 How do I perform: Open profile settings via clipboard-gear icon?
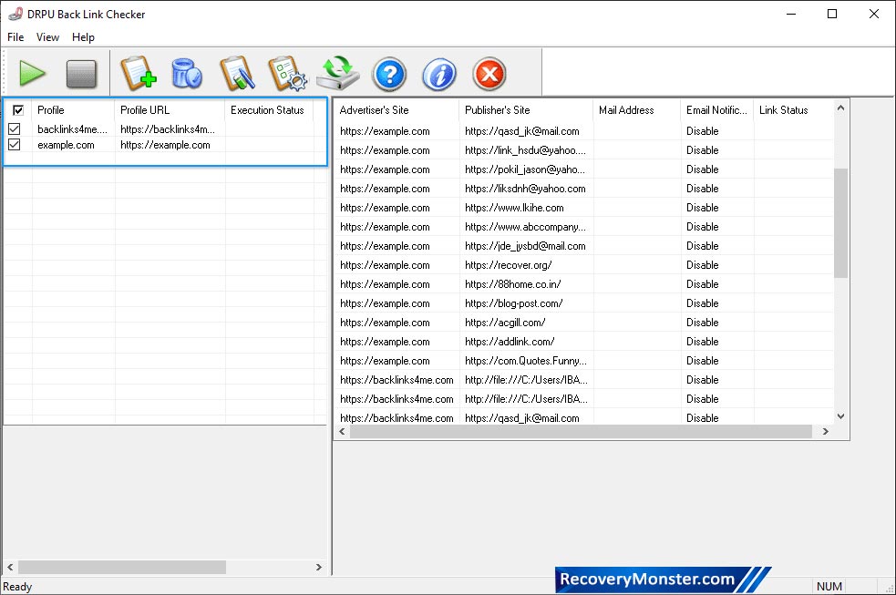(289, 74)
